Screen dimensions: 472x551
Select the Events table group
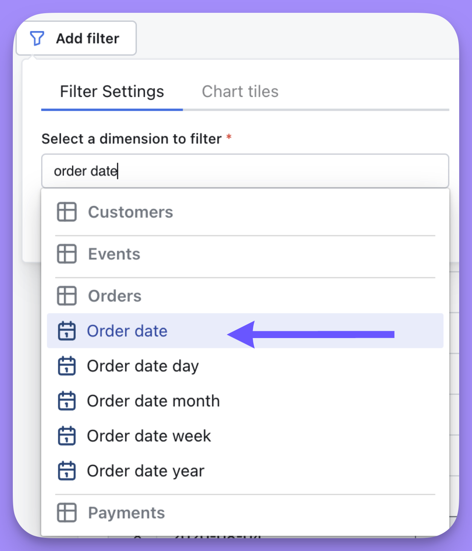click(x=245, y=254)
